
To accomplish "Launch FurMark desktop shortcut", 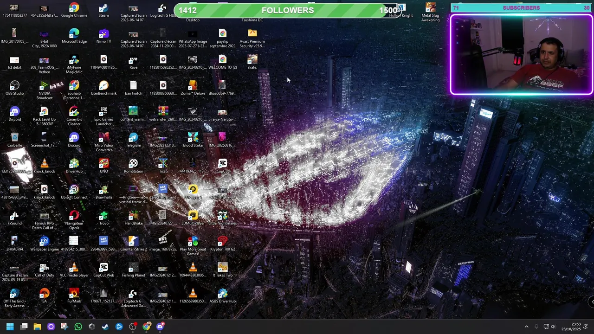I will click(74, 296).
